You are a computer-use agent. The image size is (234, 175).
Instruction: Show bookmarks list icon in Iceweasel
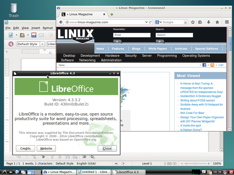(x=200, y=22)
